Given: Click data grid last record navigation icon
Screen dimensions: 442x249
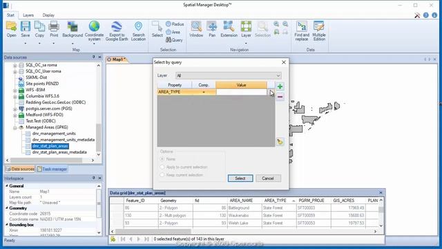Looking at the screenshot, I should (146, 239).
